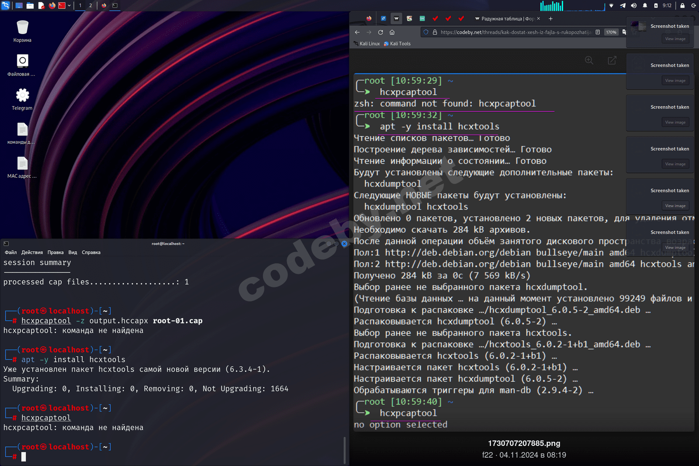The width and height of the screenshot is (699, 466).
Task: Open the shield tracking protection icon
Action: (x=425, y=32)
